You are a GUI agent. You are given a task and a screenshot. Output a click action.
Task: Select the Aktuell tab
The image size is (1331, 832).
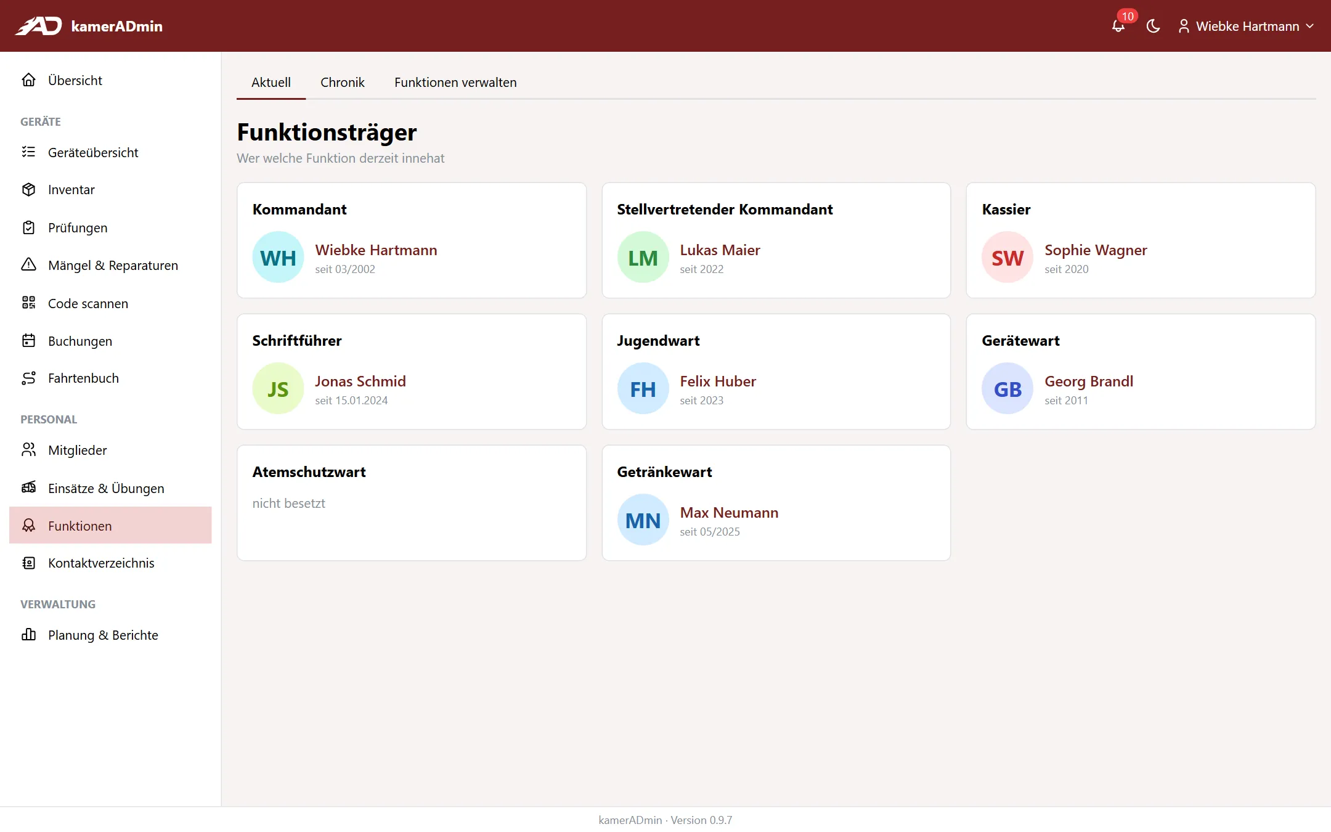point(271,82)
